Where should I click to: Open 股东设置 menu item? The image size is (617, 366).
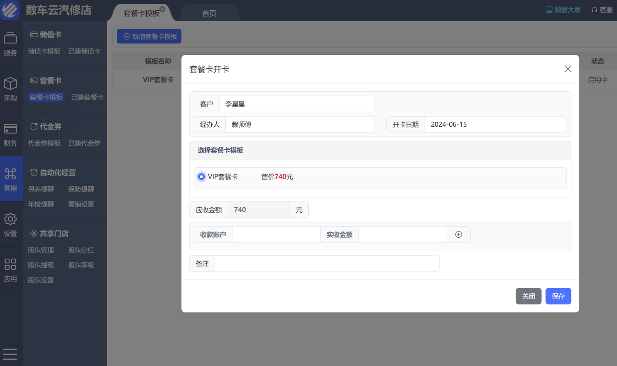[x=41, y=280]
